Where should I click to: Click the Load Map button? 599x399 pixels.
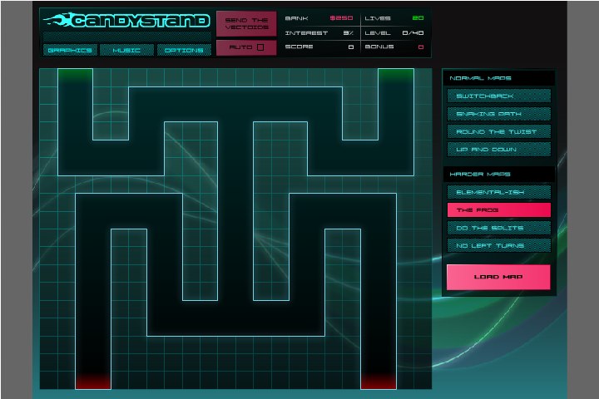tap(498, 277)
